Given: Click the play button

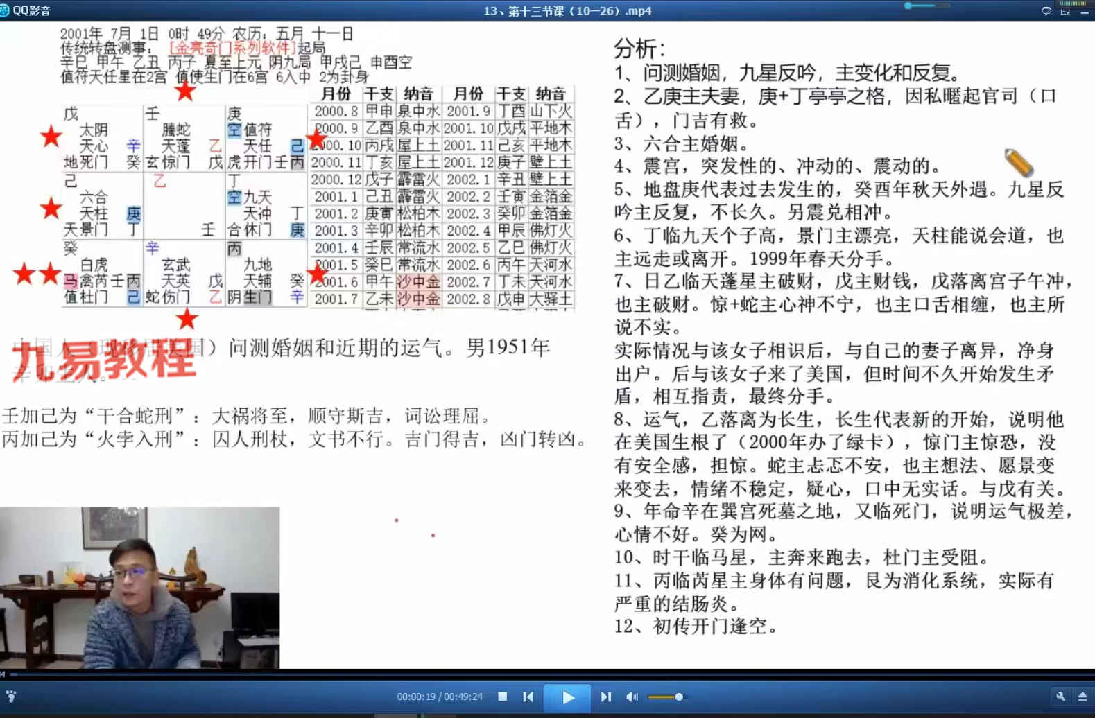Looking at the screenshot, I should pyautogui.click(x=567, y=697).
